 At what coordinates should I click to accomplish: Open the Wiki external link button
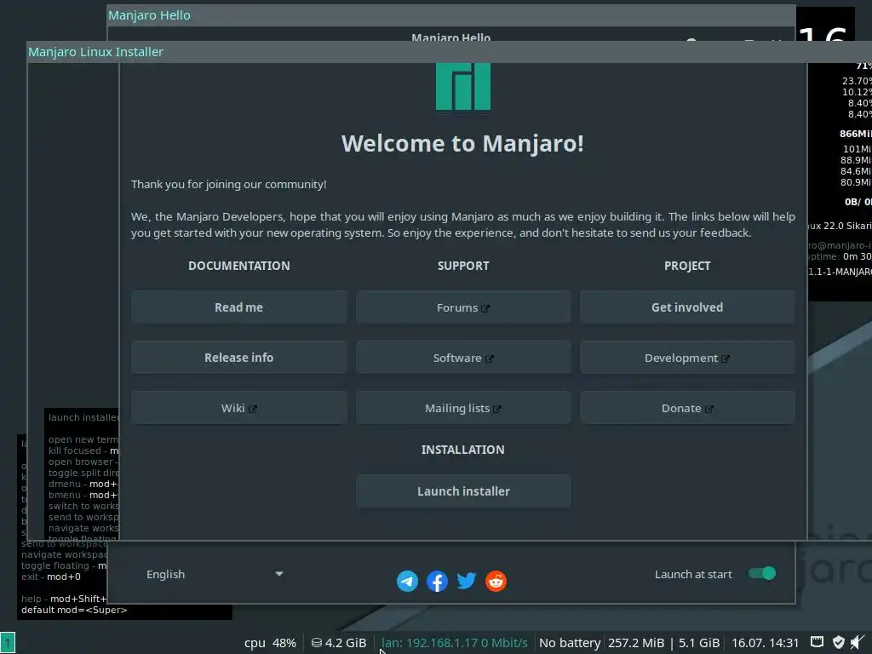pos(239,408)
